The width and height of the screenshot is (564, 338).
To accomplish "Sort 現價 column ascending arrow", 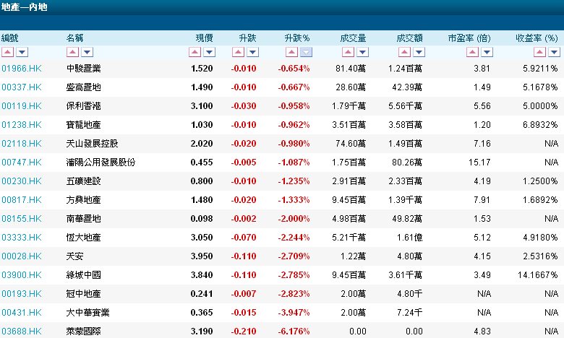I will click(195, 52).
